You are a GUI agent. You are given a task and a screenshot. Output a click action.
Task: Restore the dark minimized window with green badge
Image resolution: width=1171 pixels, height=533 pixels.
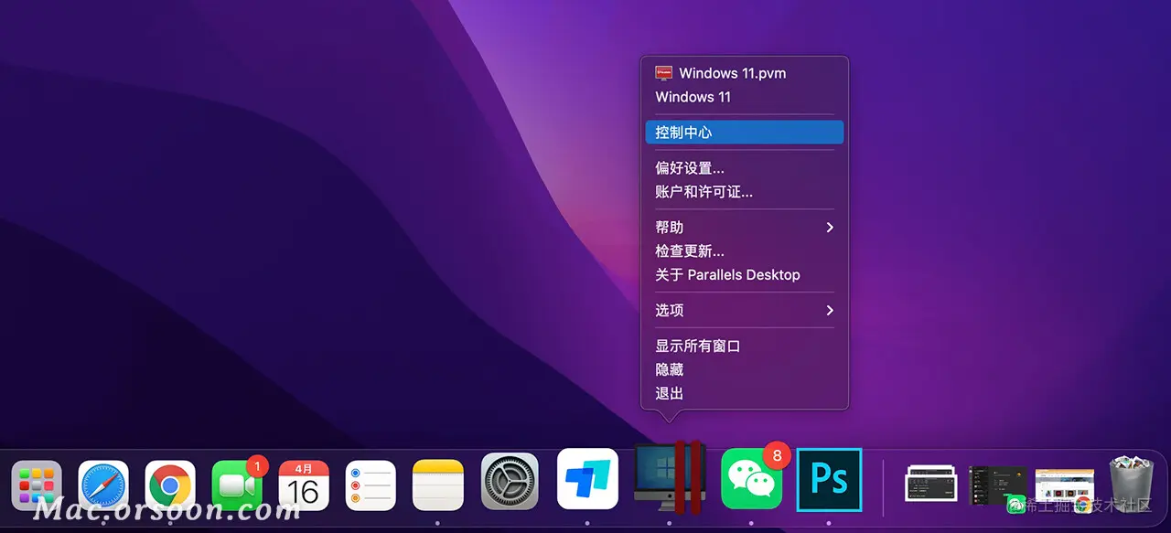click(x=998, y=485)
